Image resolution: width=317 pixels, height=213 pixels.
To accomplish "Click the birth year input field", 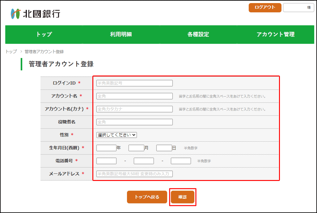I will [x=106, y=148].
